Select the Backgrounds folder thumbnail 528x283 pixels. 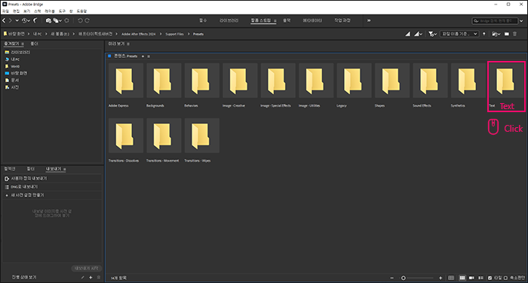164,81
